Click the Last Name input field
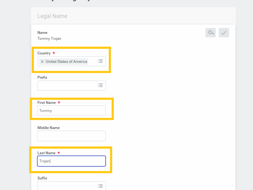The image size is (253, 190). [71, 161]
